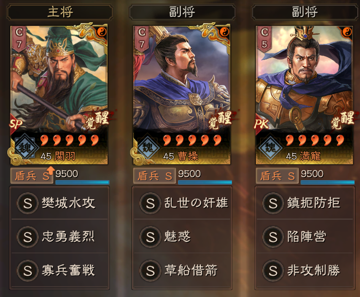Click the SP badge on 関羽's card
Viewport: 360px width, 297px height.
[16, 124]
